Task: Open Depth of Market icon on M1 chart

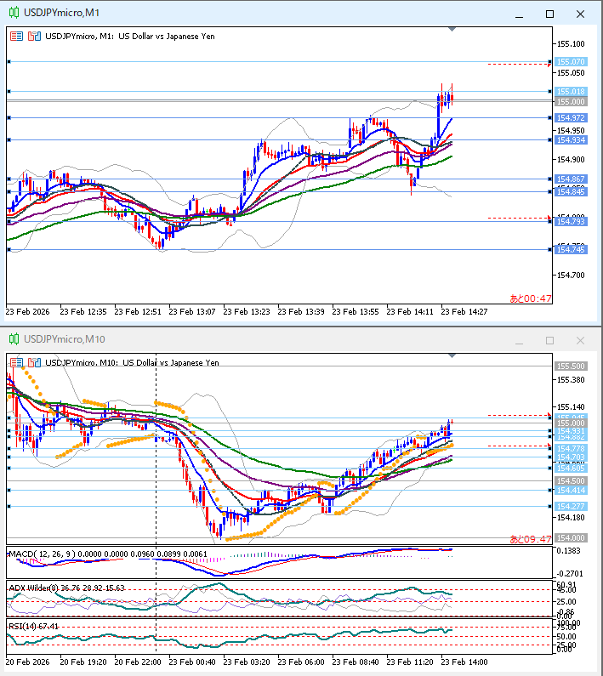Action: 34,37
